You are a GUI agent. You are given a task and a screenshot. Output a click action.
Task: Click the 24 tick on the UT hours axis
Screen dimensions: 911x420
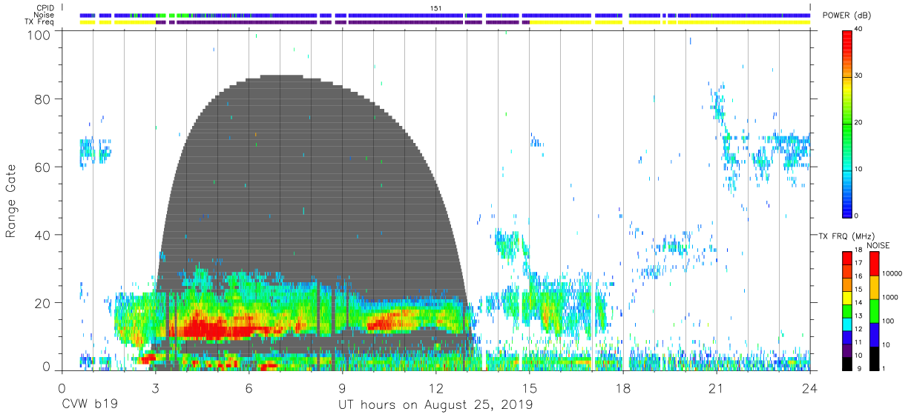[x=810, y=388]
